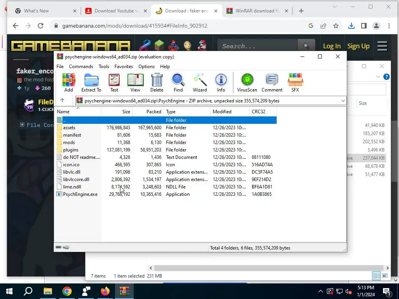Screen dimensions: 399x299
Task: Expand the archive path dropdown arrow
Action: (343, 101)
